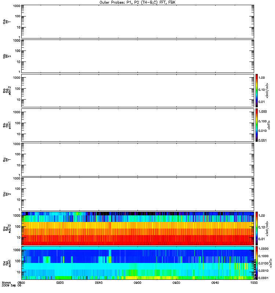
Task: Click the 'thc fbk edc12' panel y-axis label
Action: tap(7, 228)
